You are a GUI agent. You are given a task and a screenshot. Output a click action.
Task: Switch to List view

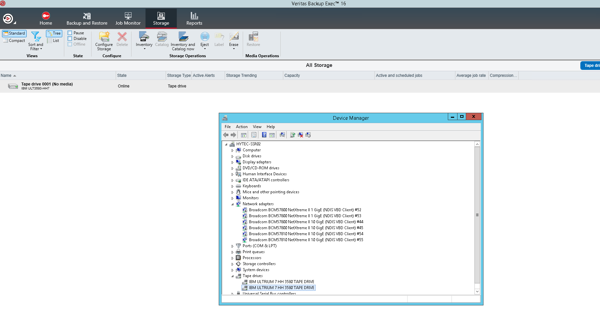pyautogui.click(x=53, y=41)
